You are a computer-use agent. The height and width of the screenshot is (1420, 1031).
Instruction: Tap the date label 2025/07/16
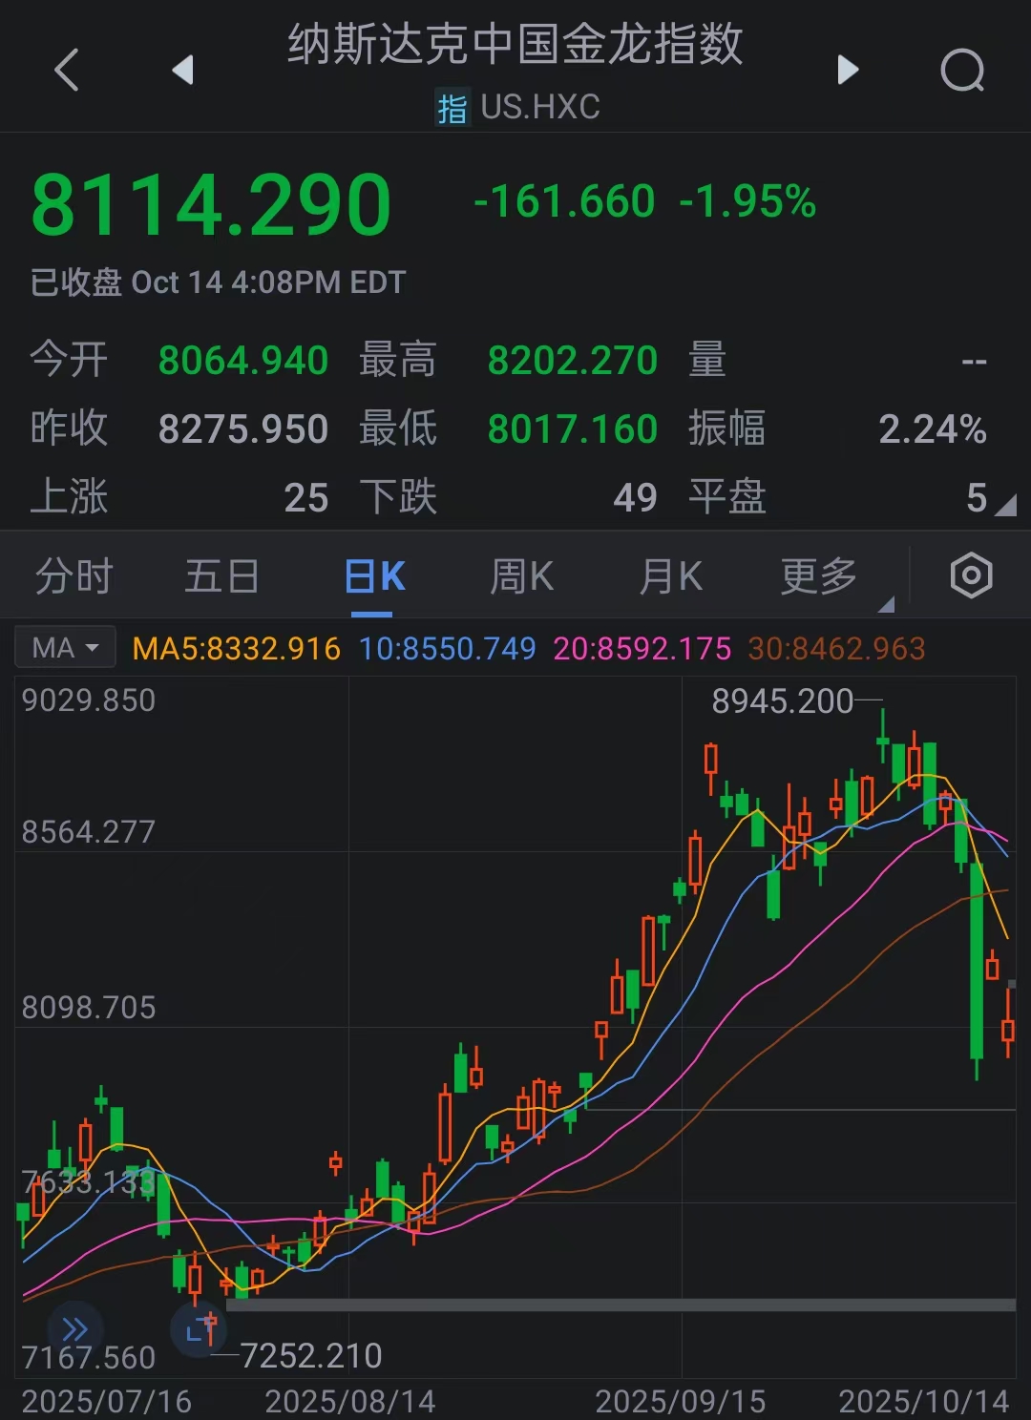[107, 1402]
